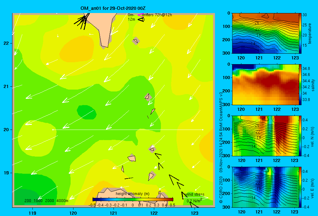Click the '200' depth contour label on map
Screen dimensions: 318x216
(28, 201)
